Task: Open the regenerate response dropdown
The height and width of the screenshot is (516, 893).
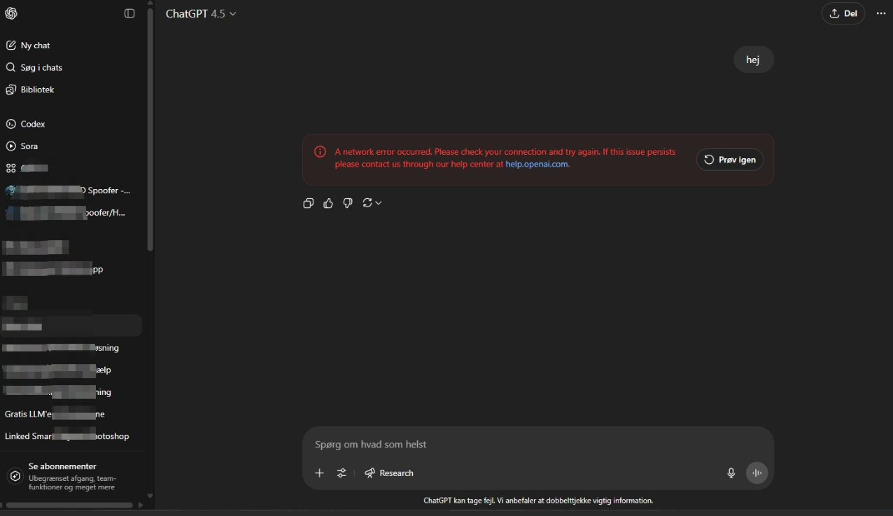Action: (x=372, y=203)
